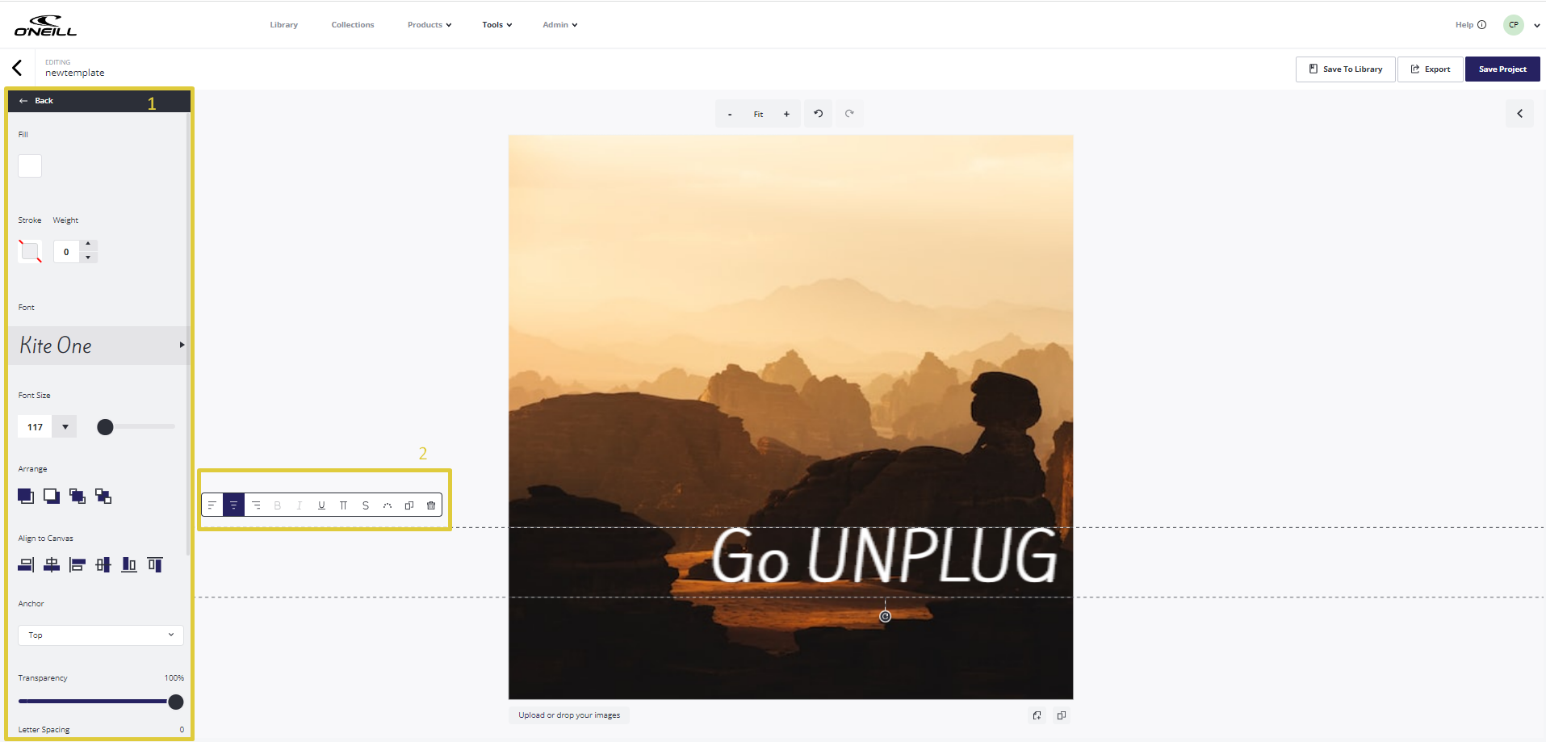Click stroke weight input field

67,252
